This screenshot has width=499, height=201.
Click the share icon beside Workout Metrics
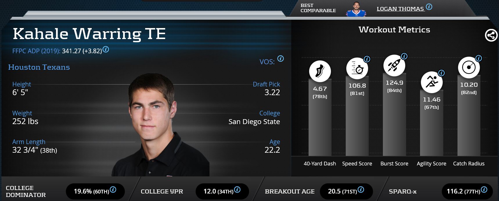click(x=491, y=36)
